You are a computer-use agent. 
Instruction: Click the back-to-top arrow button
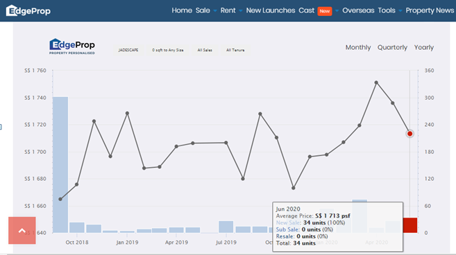(x=22, y=230)
